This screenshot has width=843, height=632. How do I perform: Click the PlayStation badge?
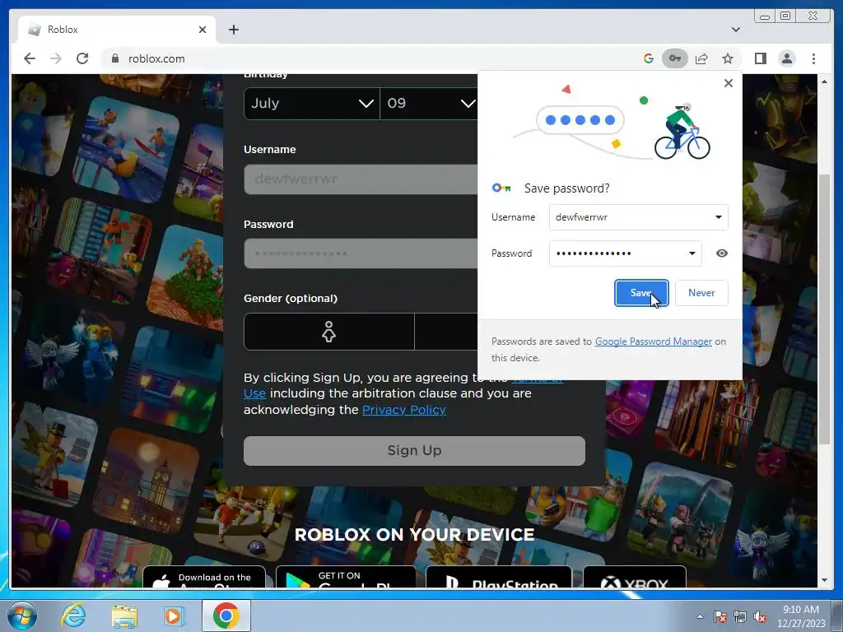(499, 577)
